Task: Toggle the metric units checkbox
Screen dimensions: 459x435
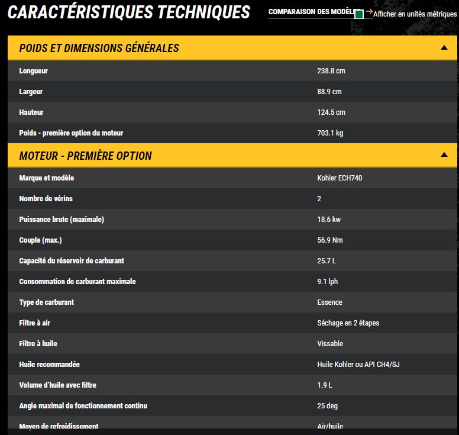Action: (358, 14)
